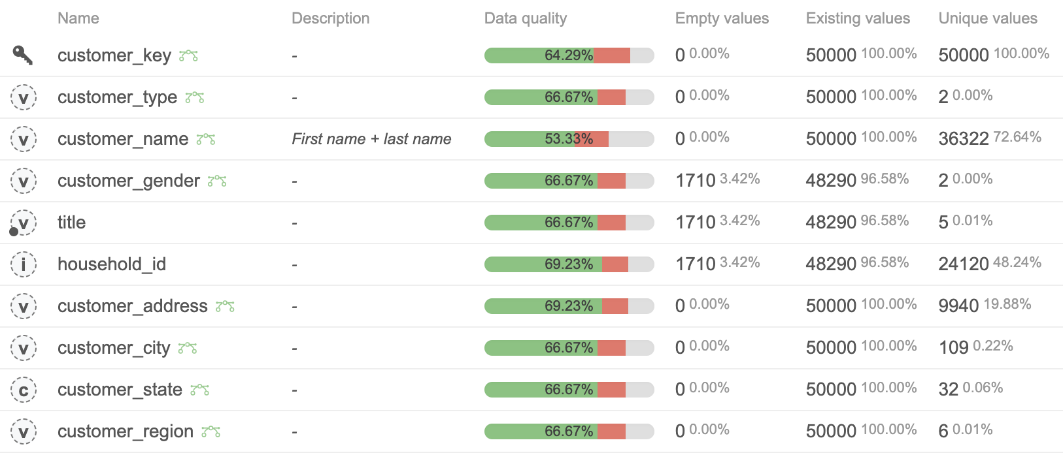Click the integer type icon for household_id
Image resolution: width=1063 pixels, height=453 pixels.
coord(24,265)
